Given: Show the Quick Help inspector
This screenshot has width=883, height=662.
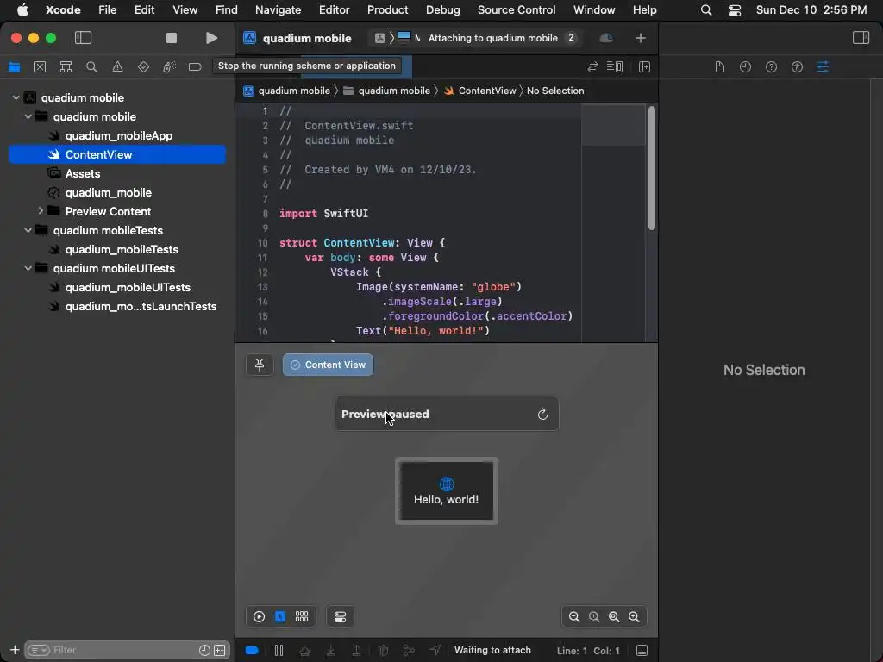Looking at the screenshot, I should tap(771, 67).
